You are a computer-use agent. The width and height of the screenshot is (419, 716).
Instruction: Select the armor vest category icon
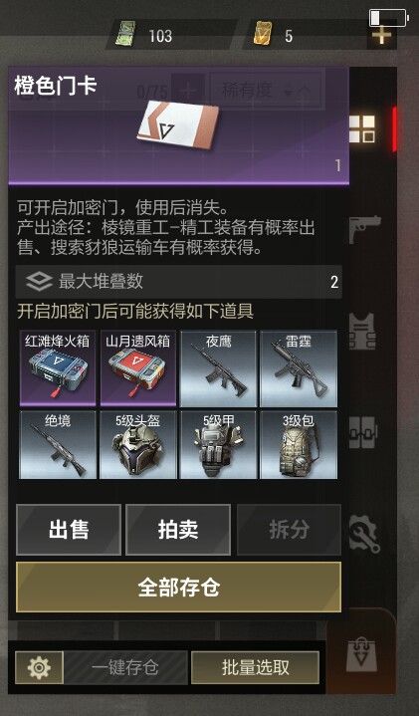(363, 331)
